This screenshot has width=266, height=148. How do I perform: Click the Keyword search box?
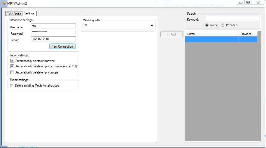tap(232, 19)
